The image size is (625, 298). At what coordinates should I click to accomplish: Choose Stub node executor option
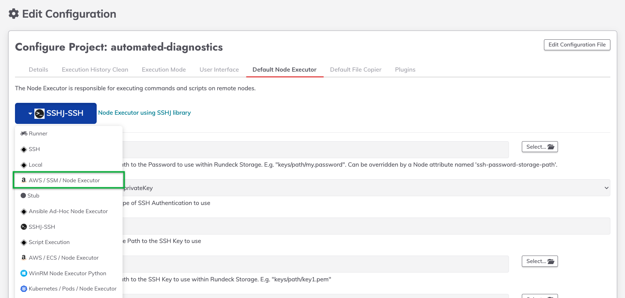(69, 195)
